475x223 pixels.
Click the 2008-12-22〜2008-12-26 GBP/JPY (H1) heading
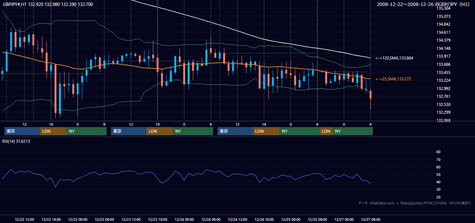[x=424, y=4]
